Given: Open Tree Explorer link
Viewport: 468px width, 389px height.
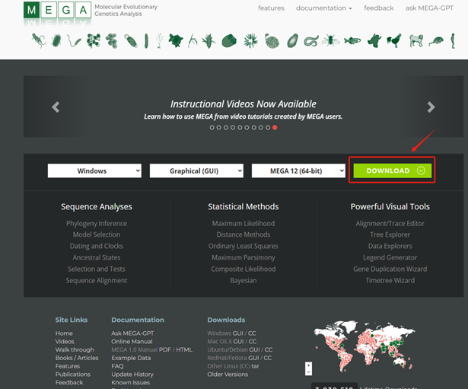Looking at the screenshot, I should [390, 234].
